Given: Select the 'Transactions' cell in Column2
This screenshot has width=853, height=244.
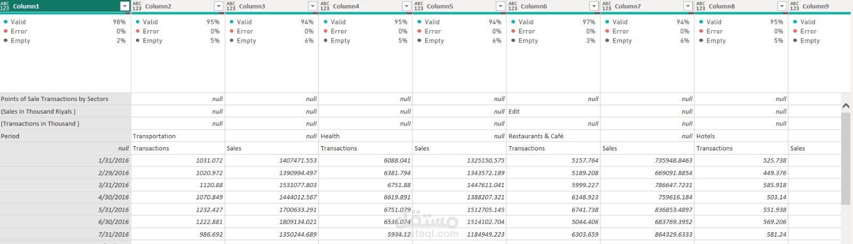Looking at the screenshot, I should 178,148.
